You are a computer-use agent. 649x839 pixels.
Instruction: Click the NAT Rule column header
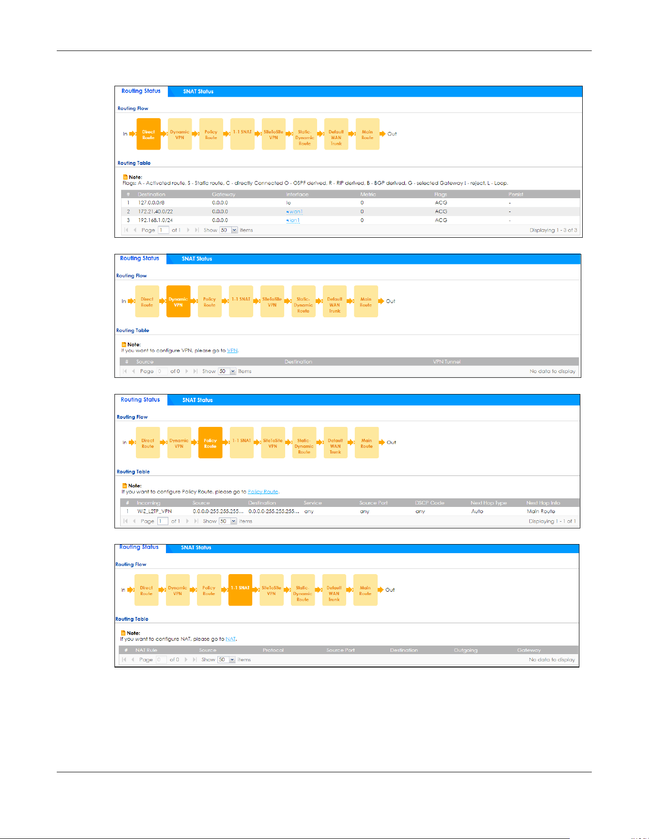146,650
